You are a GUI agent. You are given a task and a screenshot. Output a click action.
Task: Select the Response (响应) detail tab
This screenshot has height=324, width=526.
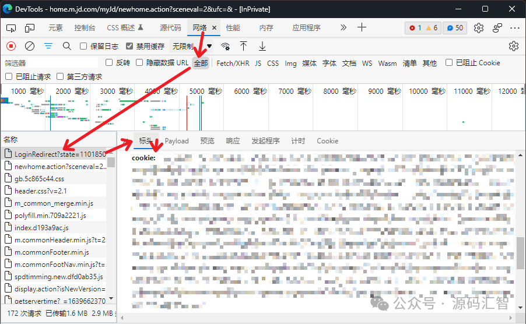click(x=233, y=140)
